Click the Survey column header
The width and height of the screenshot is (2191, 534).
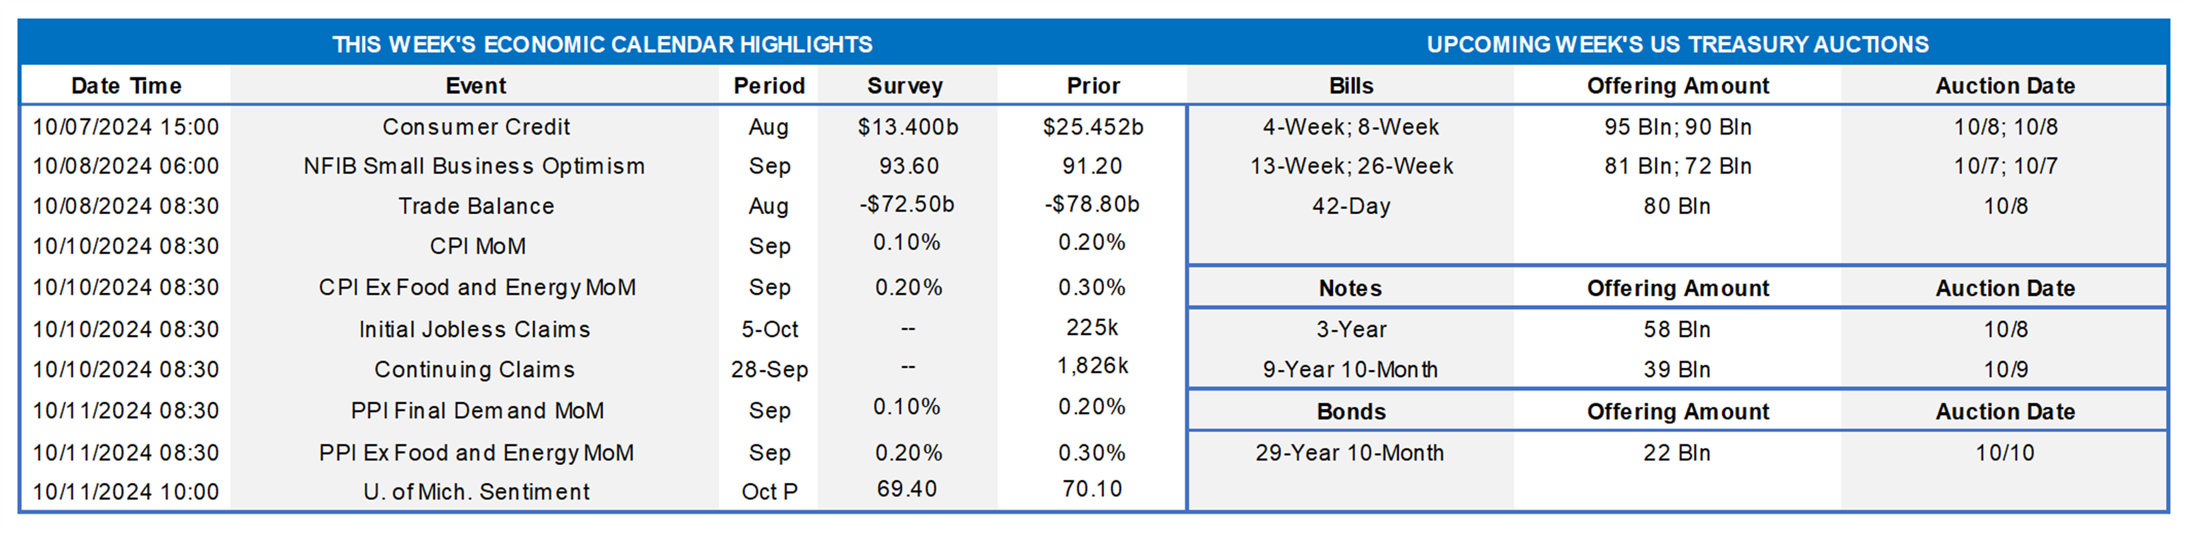[905, 86]
